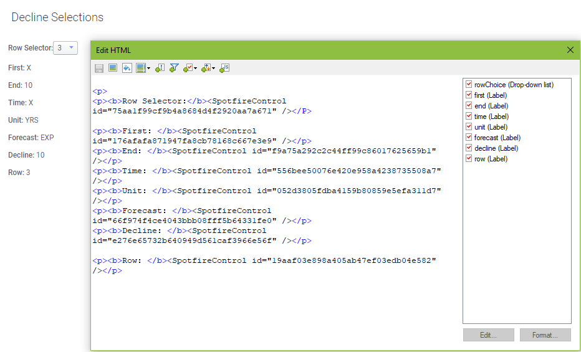Click HTML line starting with '<p><b>Time:'
Image resolution: width=581 pixels, height=352 pixels.
[x=267, y=171]
